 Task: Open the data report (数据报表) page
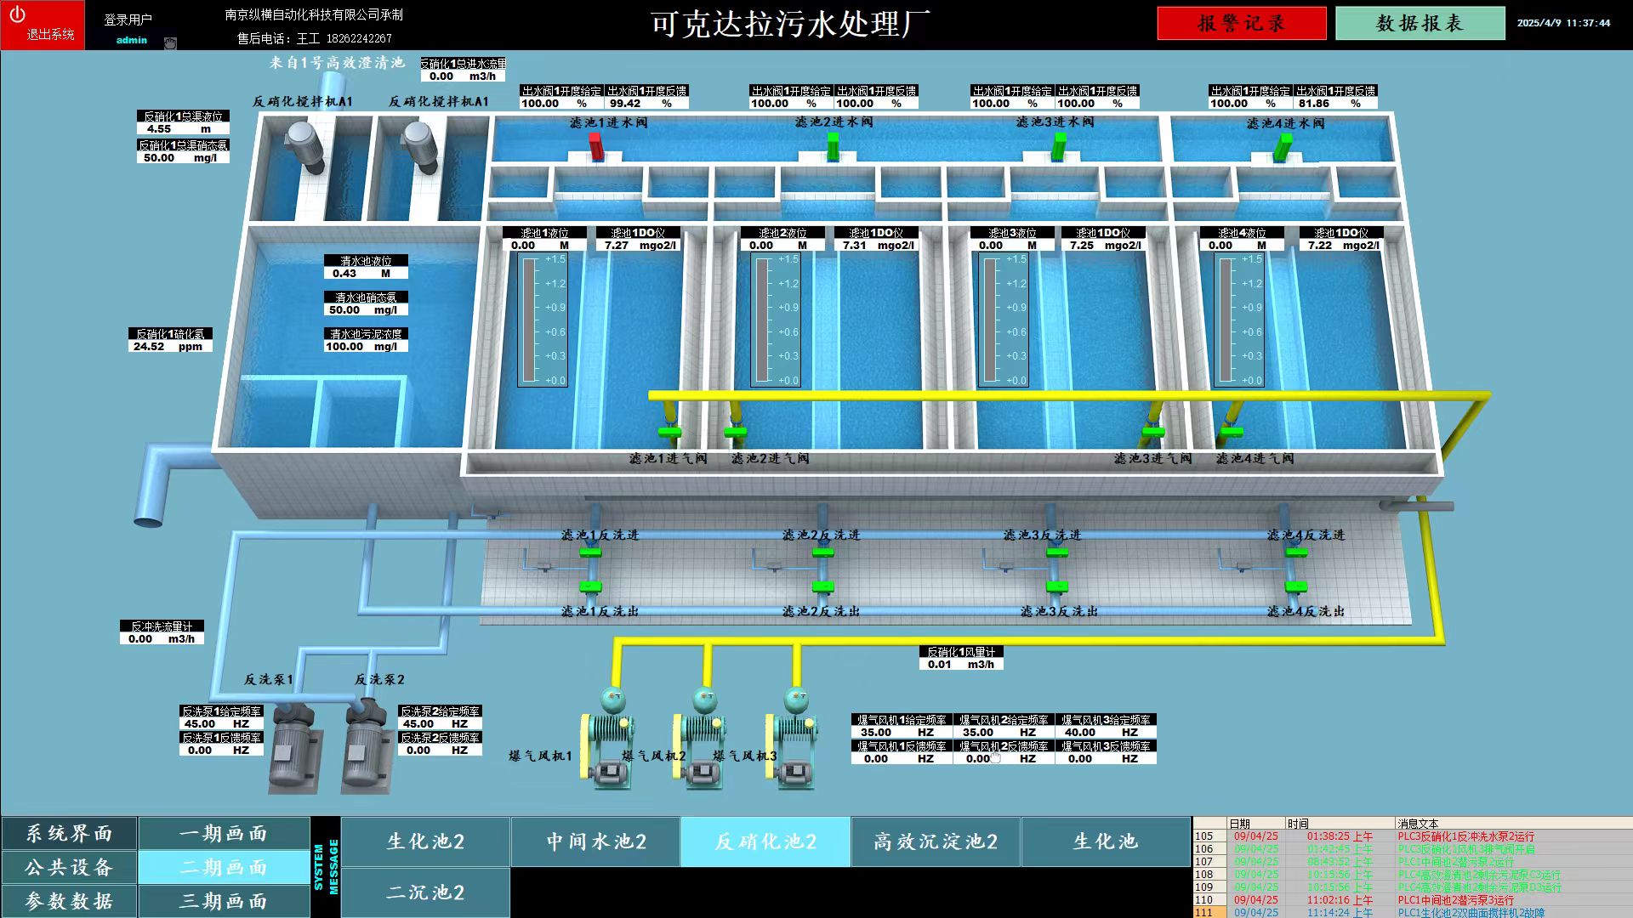1420,24
